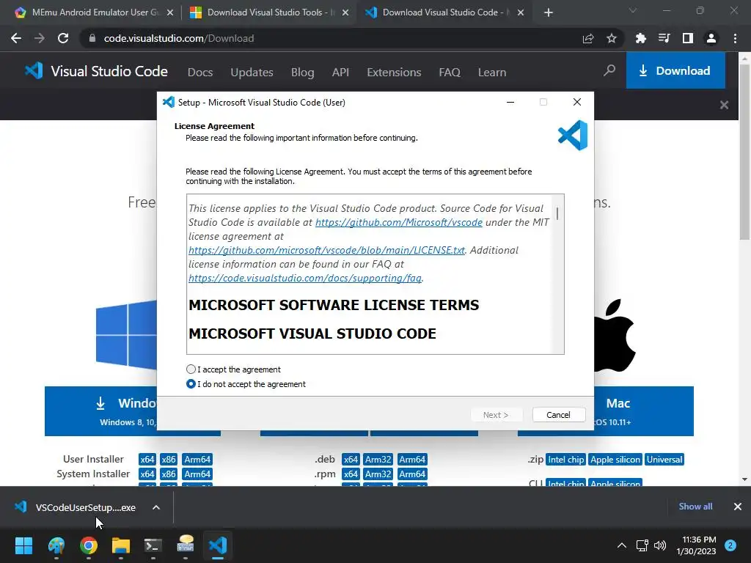Viewport: 751px width, 563px height.
Task: Click .zip Apple silicon link
Action: 615,459
